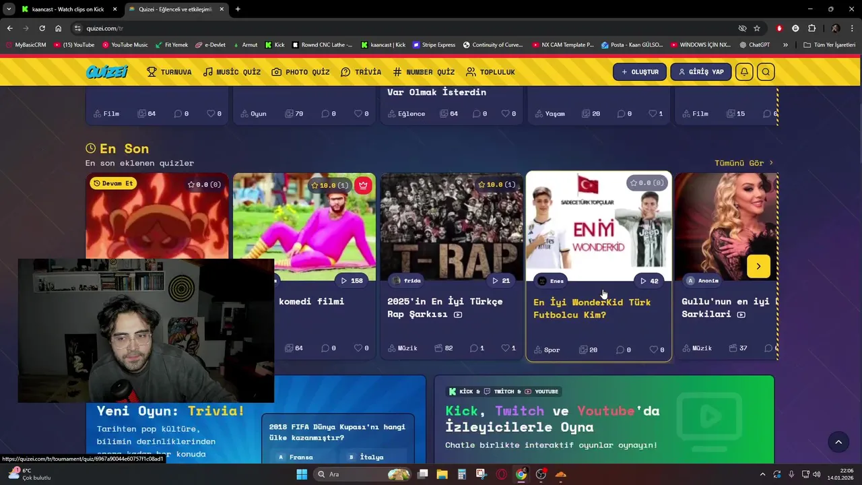
Task: Click crown icon on komedi filmi card
Action: pos(364,185)
